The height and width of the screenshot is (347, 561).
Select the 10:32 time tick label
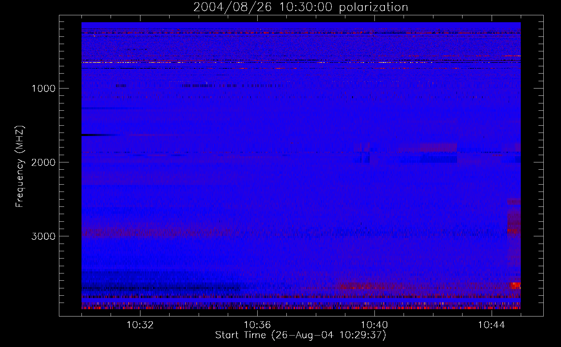coord(140,325)
